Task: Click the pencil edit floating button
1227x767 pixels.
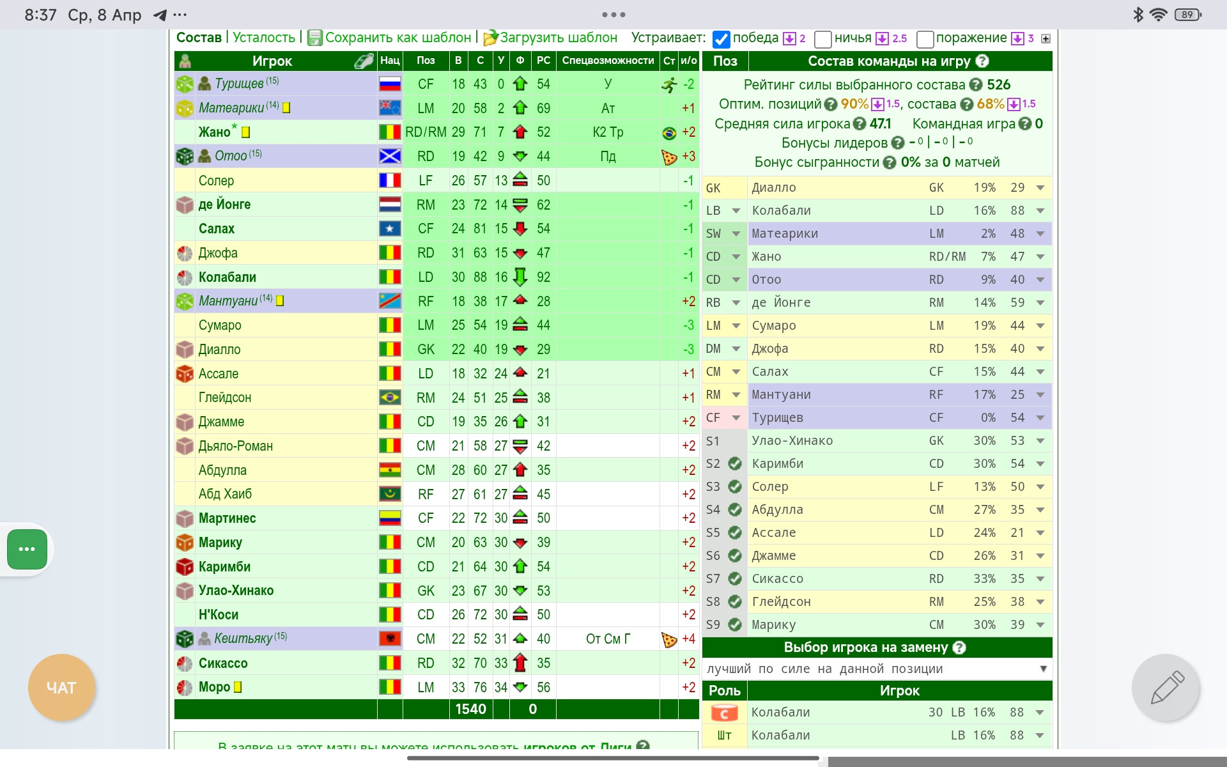Action: (x=1166, y=688)
